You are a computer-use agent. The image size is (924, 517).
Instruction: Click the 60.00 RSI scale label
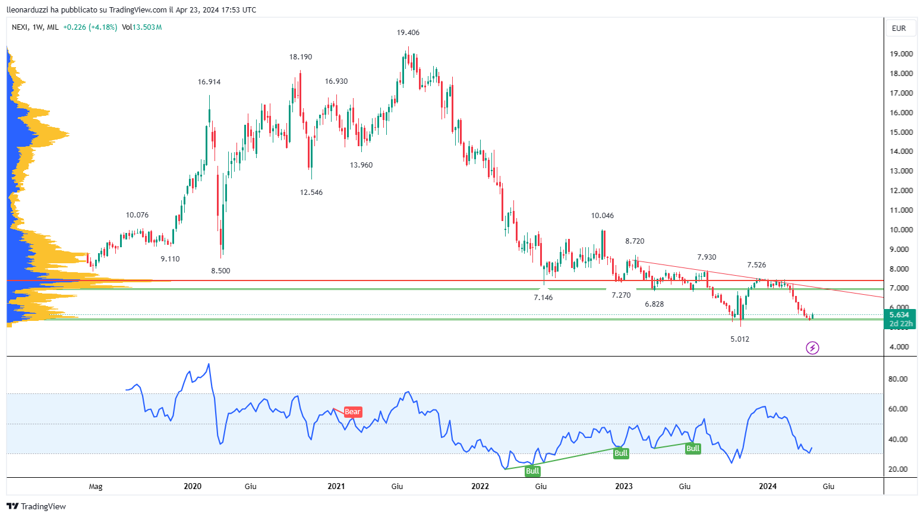[898, 409]
